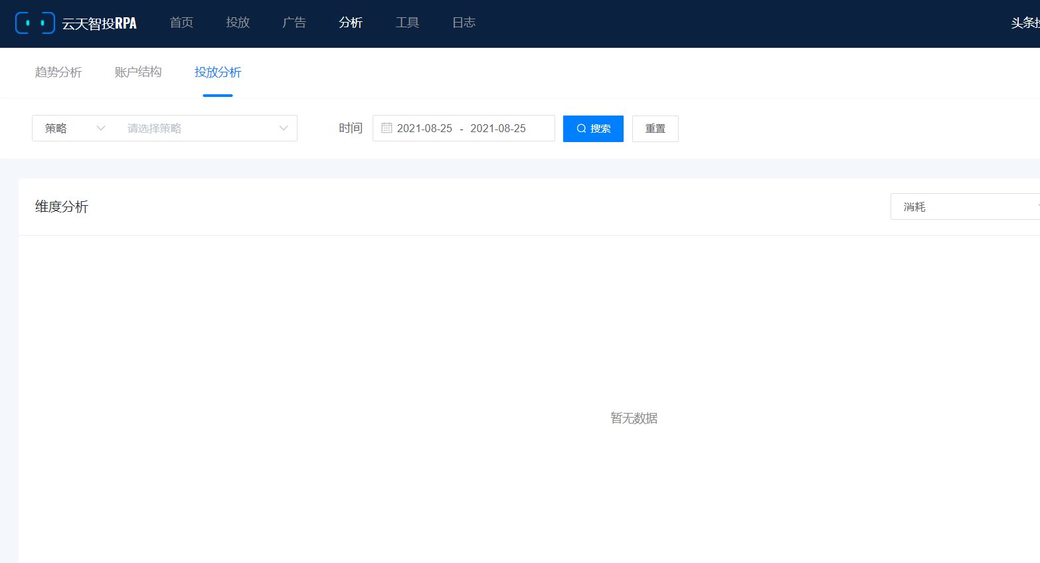The width and height of the screenshot is (1040, 563).
Task: Select the 投放分析 tab
Action: (218, 72)
